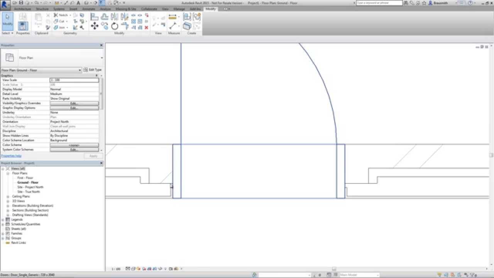
Task: Close the Properties palette
Action: point(102,45)
